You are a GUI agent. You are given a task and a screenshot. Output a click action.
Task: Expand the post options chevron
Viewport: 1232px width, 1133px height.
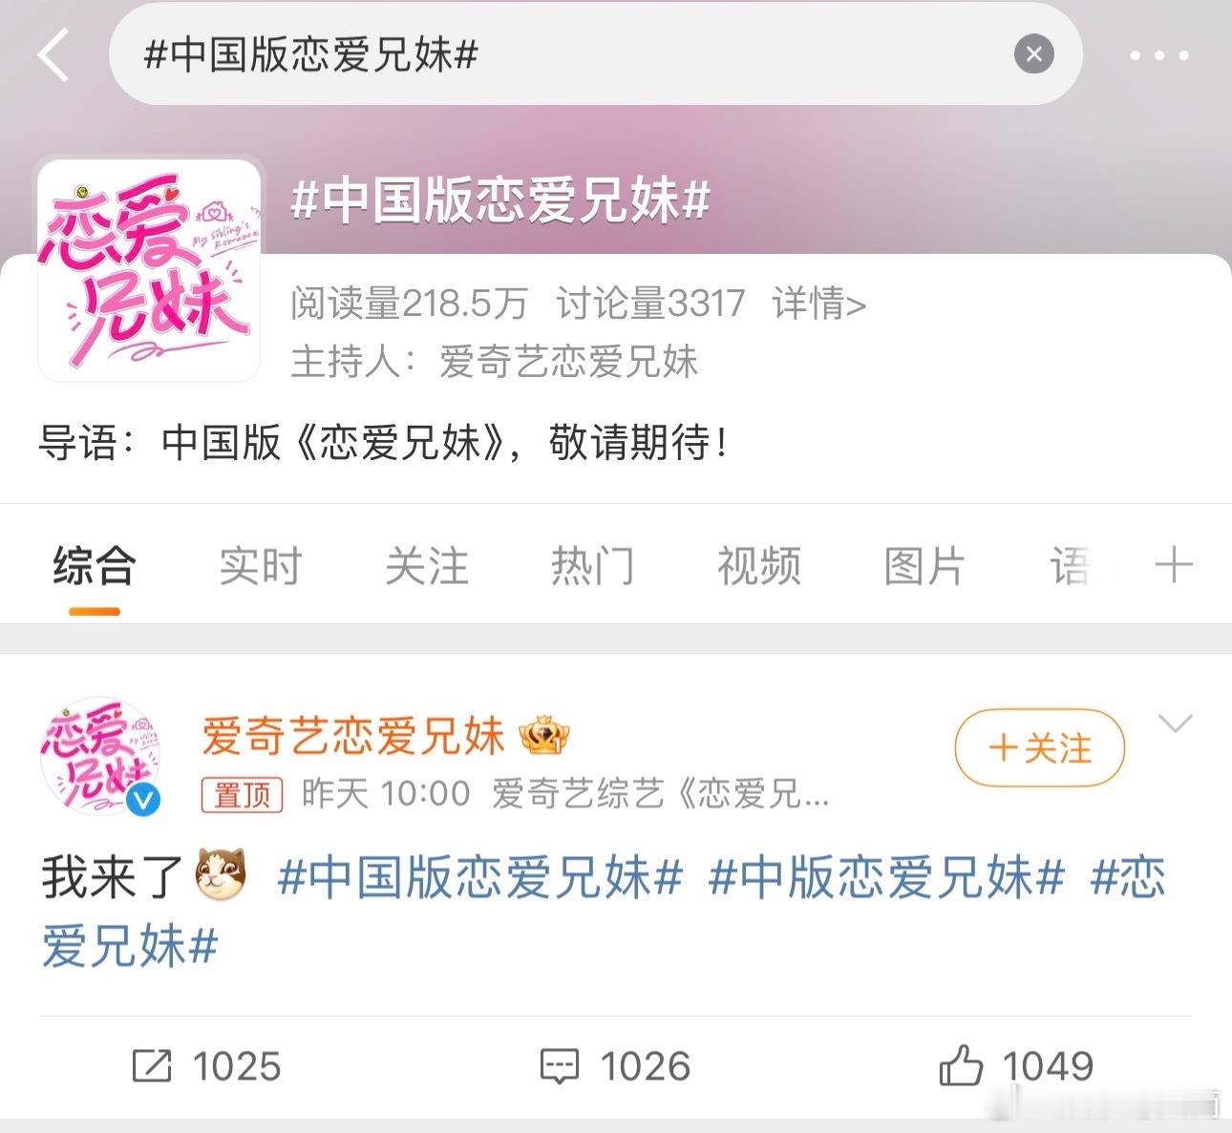tap(1175, 724)
